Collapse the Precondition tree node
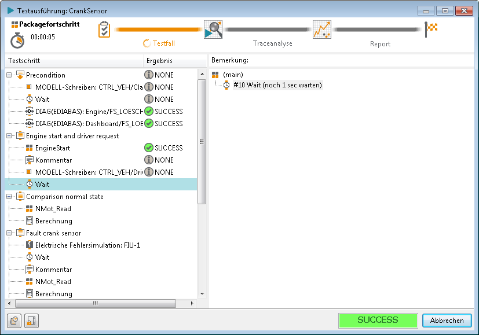The width and height of the screenshot is (479, 335). coord(9,75)
